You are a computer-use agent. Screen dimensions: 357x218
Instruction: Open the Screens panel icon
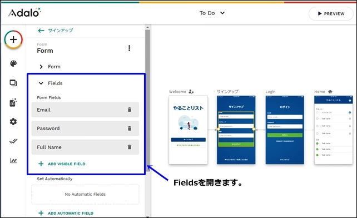tap(13, 83)
